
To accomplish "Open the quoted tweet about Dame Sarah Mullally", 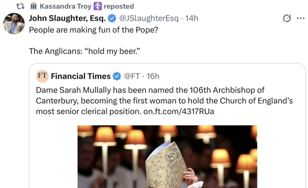I will [164, 101].
